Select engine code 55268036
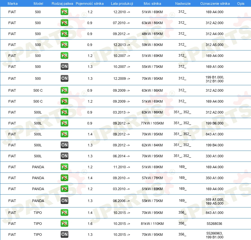 214,224
